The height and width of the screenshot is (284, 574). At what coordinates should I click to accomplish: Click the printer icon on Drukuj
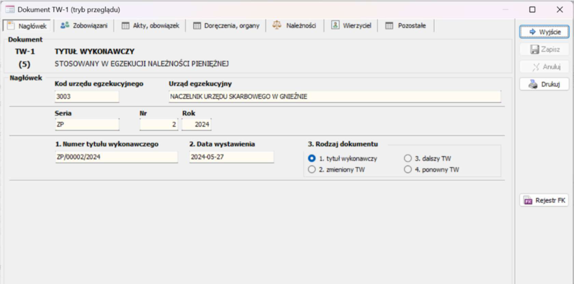[x=532, y=84]
